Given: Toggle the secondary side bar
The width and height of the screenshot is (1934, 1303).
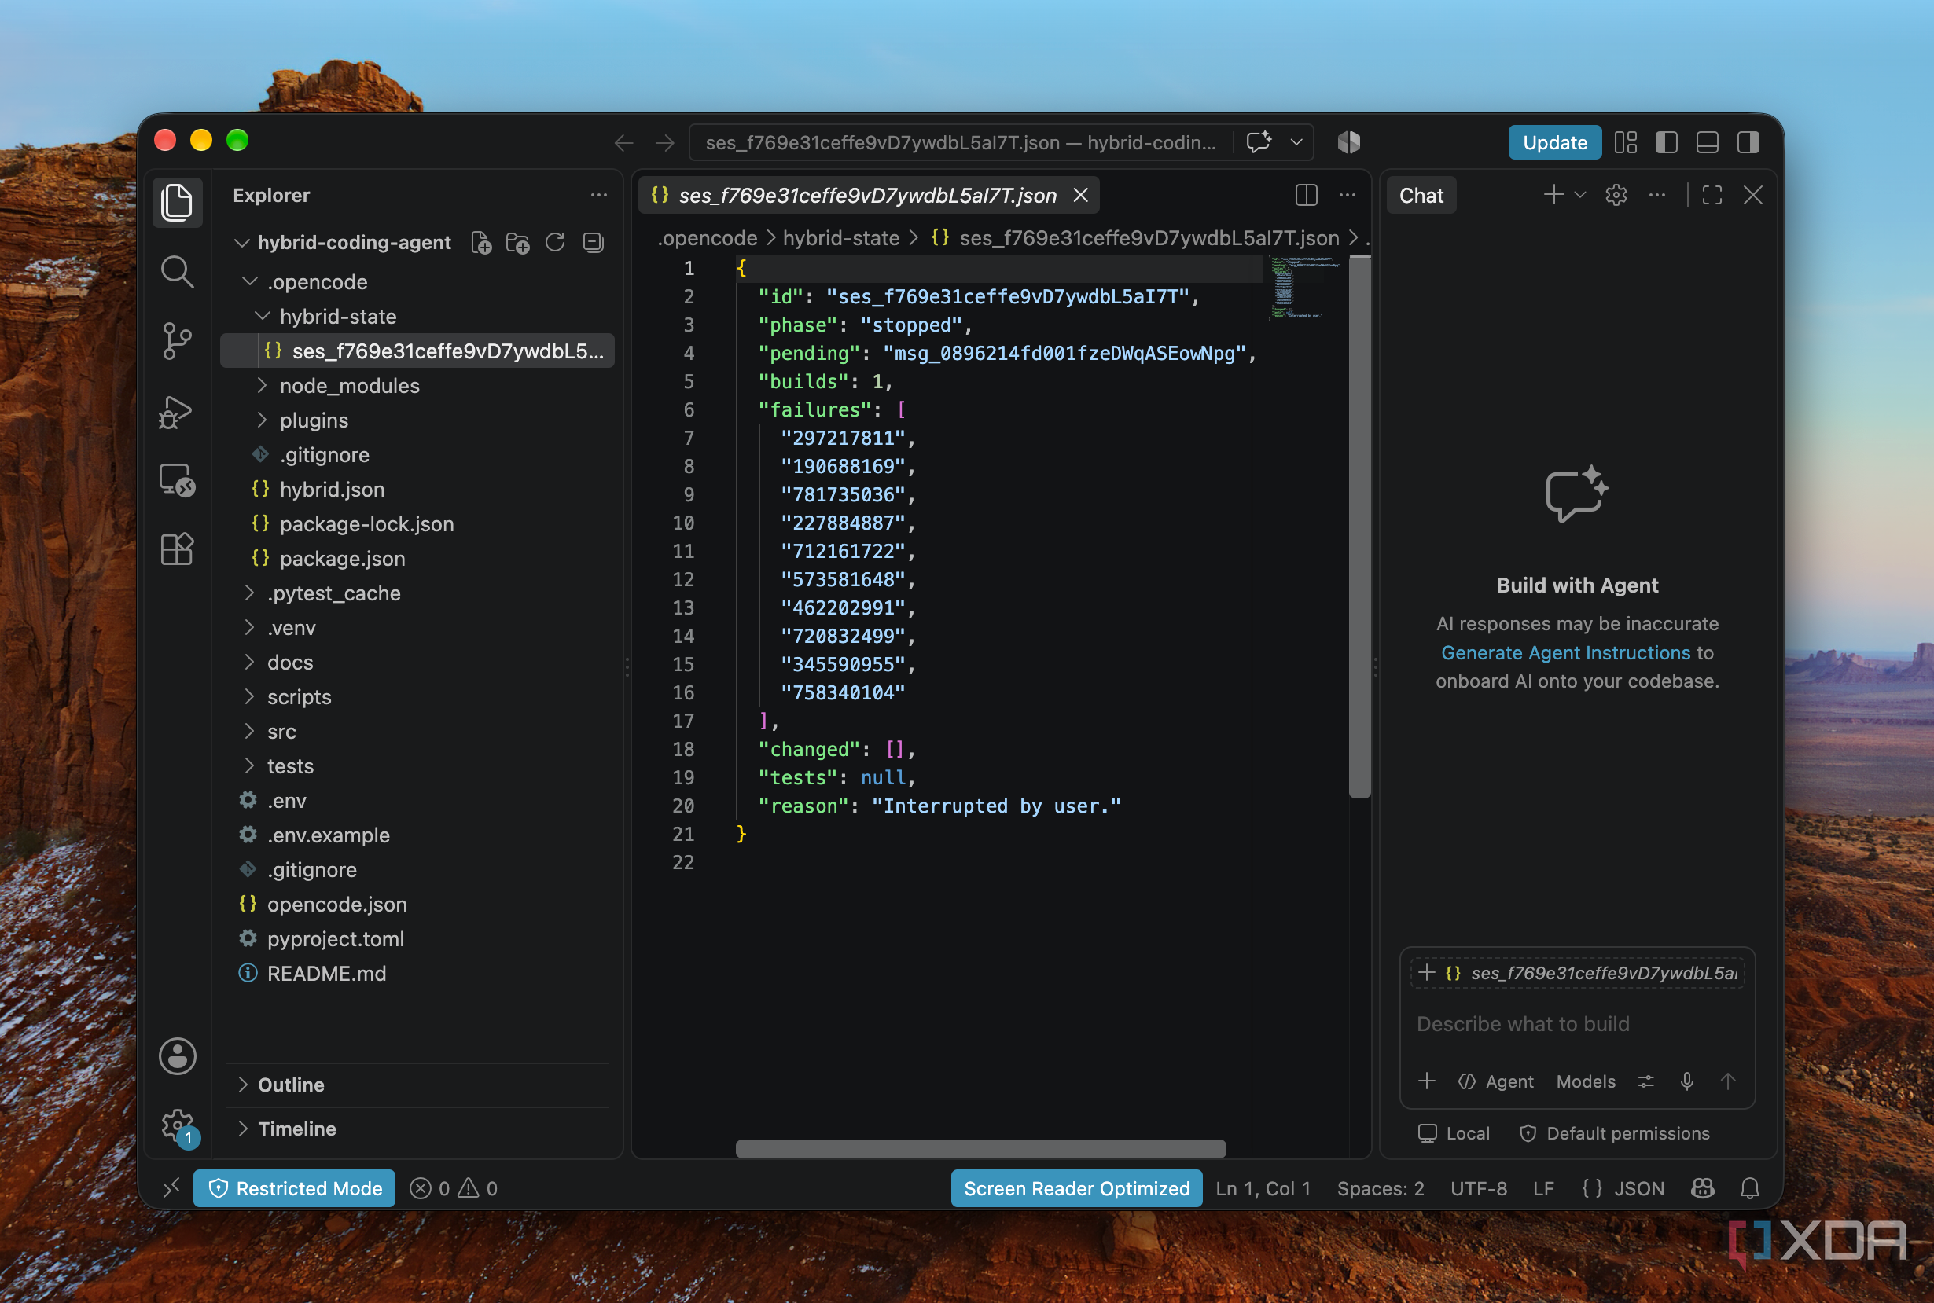Looking at the screenshot, I should click(1748, 142).
